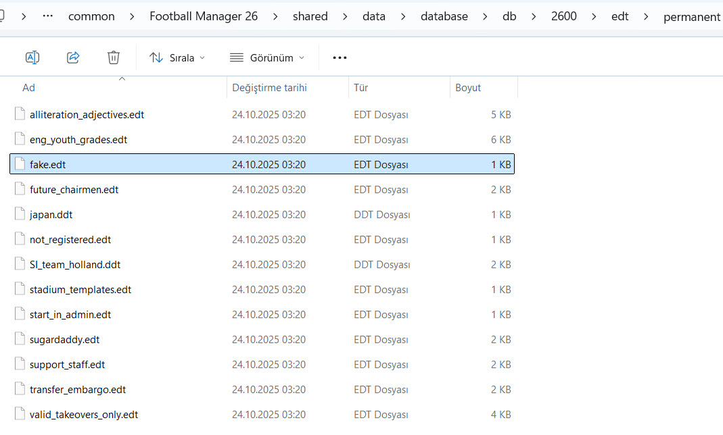Image resolution: width=723 pixels, height=435 pixels.
Task: Sort by the Boyut column header
Action: tap(468, 88)
